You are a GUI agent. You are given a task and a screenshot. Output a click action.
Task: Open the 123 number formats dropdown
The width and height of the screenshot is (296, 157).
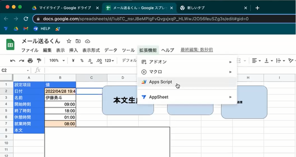(109, 61)
